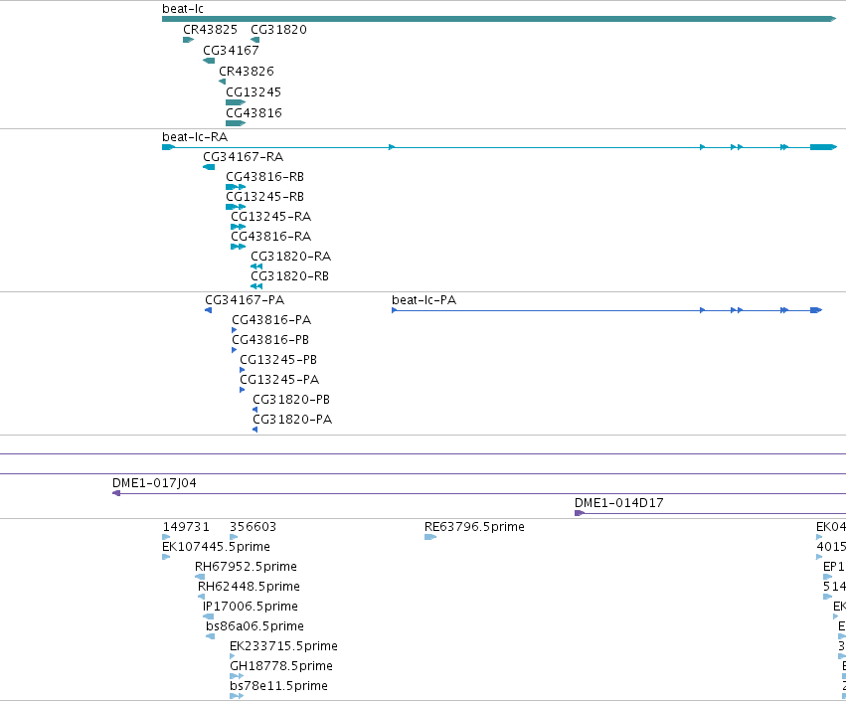Select the CG34167 gene label
Screen dimensions: 846x701
pyautogui.click(x=231, y=51)
